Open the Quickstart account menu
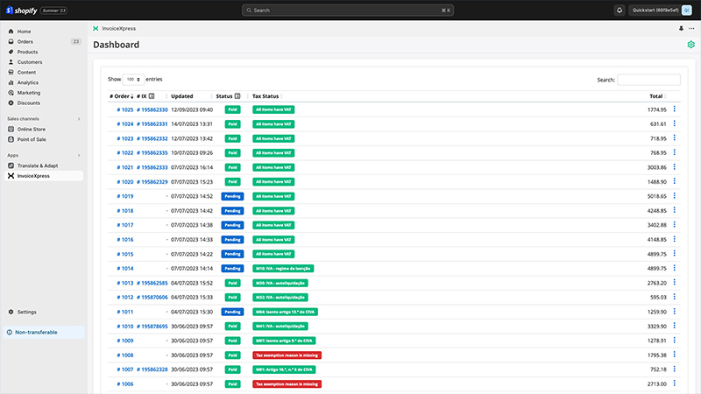The image size is (701, 394). [661, 11]
